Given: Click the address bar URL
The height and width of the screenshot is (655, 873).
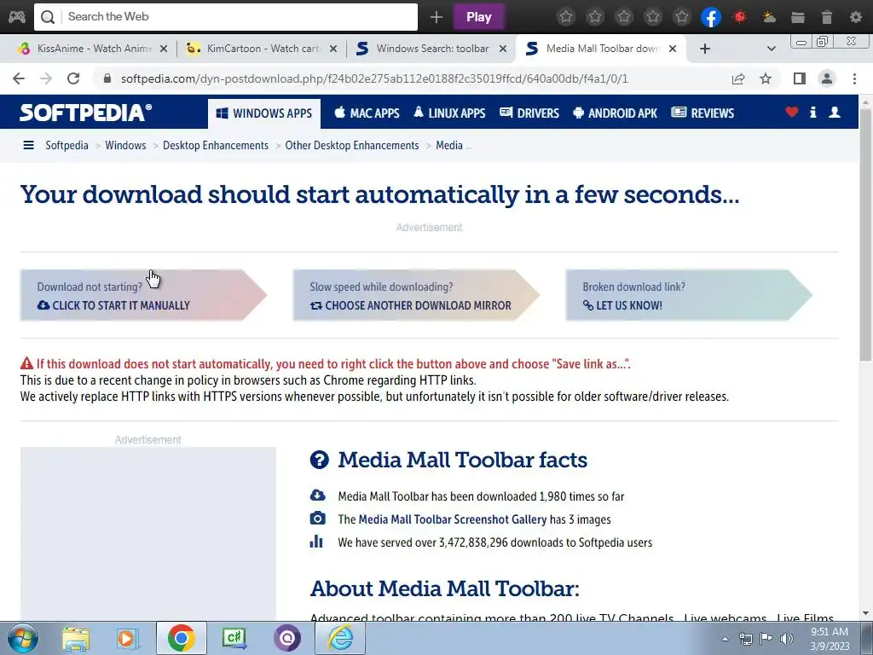Looking at the screenshot, I should (x=374, y=78).
